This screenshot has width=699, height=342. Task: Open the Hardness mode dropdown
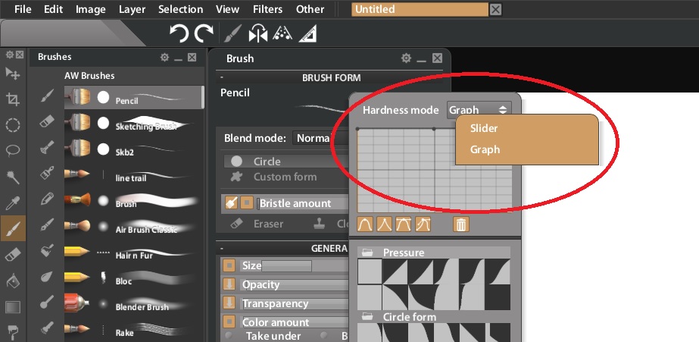click(479, 110)
